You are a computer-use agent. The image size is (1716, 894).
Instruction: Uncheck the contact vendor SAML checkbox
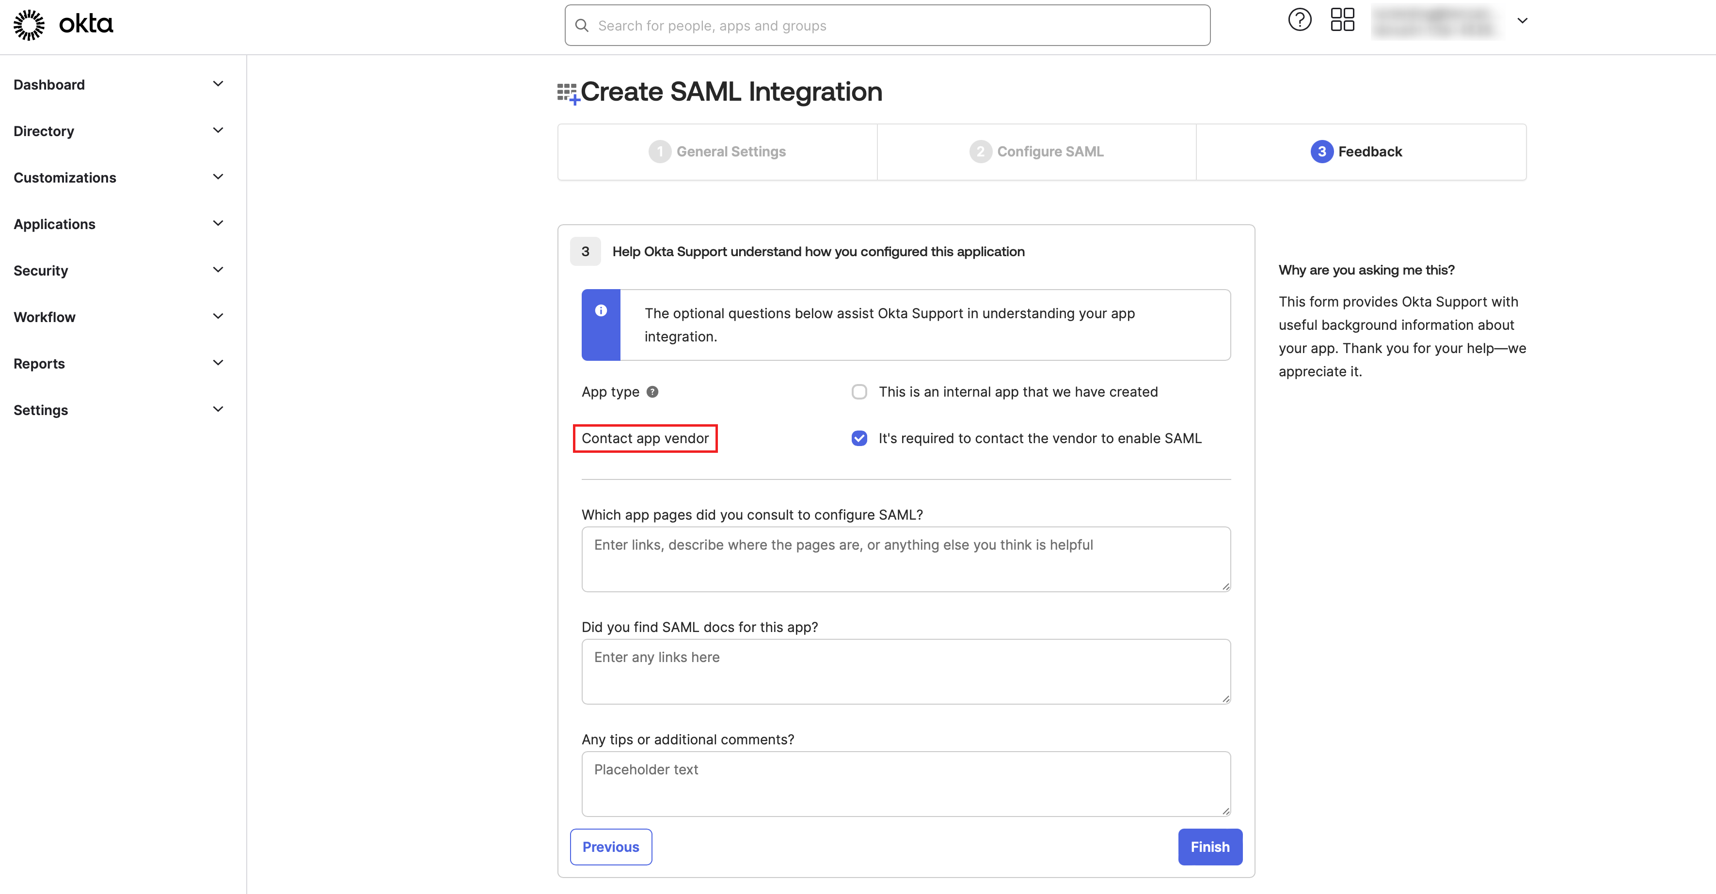859,439
